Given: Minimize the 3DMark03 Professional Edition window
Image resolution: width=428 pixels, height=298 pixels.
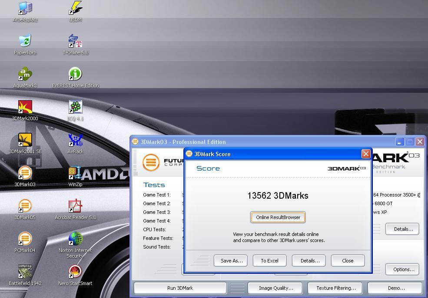Looking at the screenshot, I should [399, 142].
